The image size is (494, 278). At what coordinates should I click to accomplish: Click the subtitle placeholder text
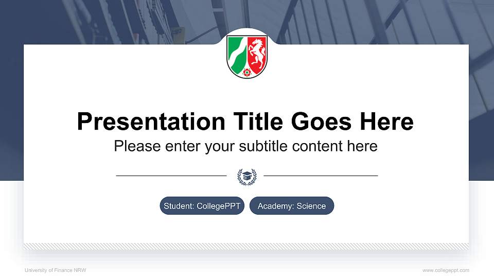pos(245,146)
